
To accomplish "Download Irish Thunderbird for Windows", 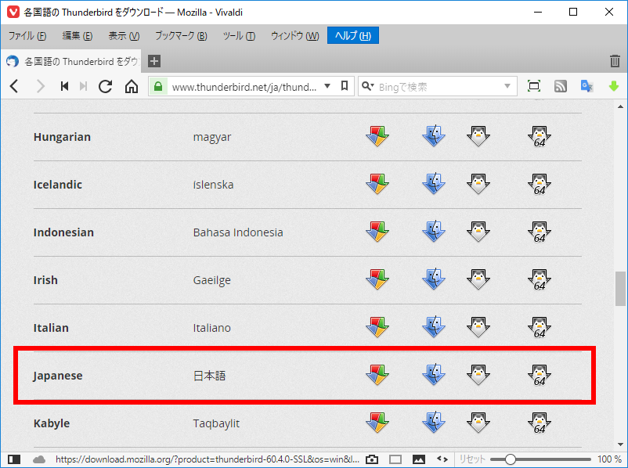I will 377,279.
